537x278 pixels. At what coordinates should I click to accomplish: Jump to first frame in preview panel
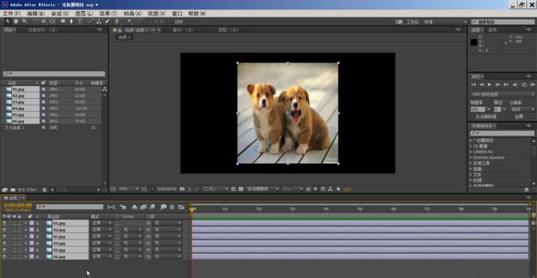coord(474,85)
